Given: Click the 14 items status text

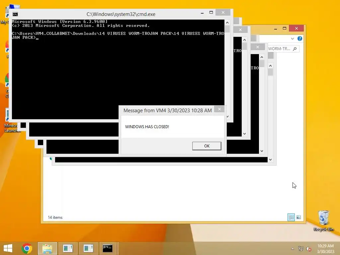Looking at the screenshot, I should pyautogui.click(x=55, y=217).
